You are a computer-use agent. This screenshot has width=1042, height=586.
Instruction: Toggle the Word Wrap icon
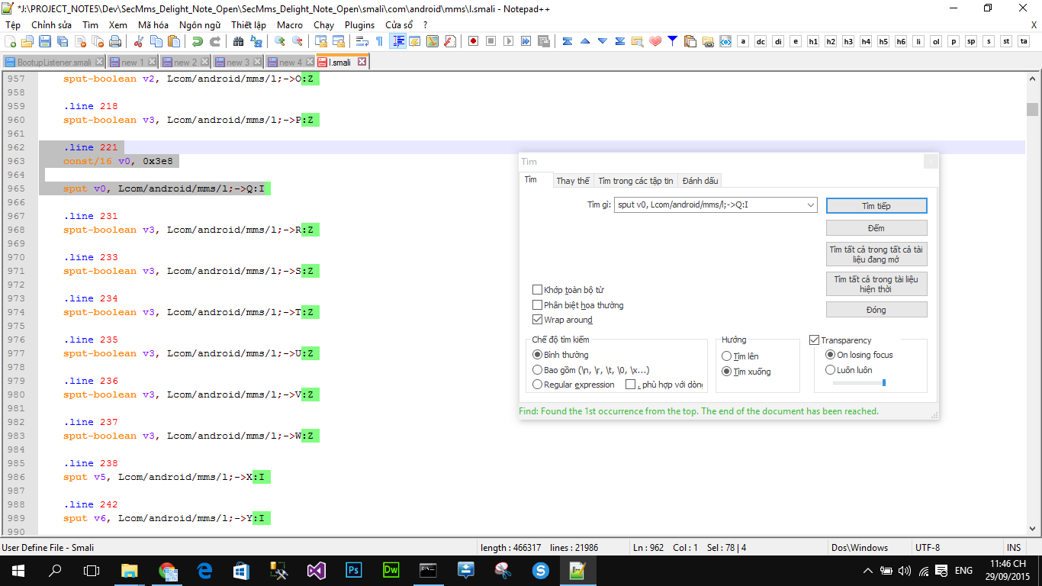point(363,41)
